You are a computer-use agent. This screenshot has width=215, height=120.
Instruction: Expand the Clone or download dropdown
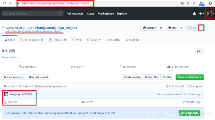pos(190,77)
